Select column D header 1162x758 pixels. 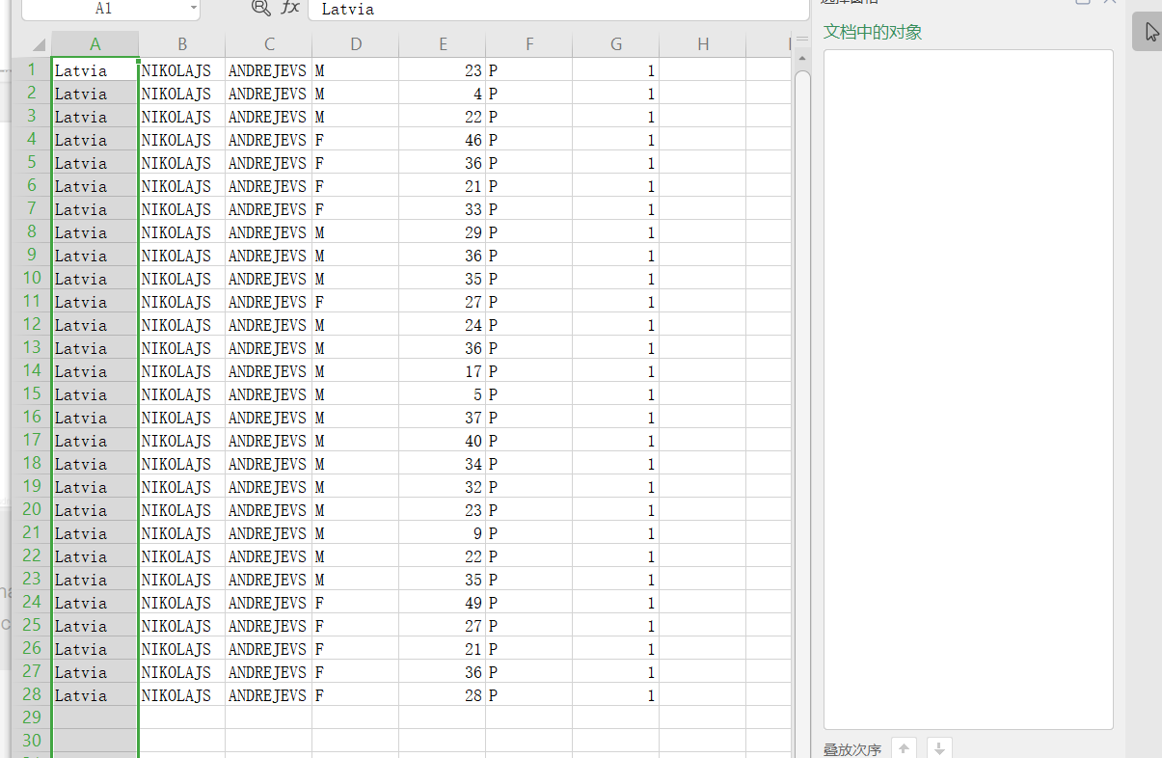tap(356, 44)
